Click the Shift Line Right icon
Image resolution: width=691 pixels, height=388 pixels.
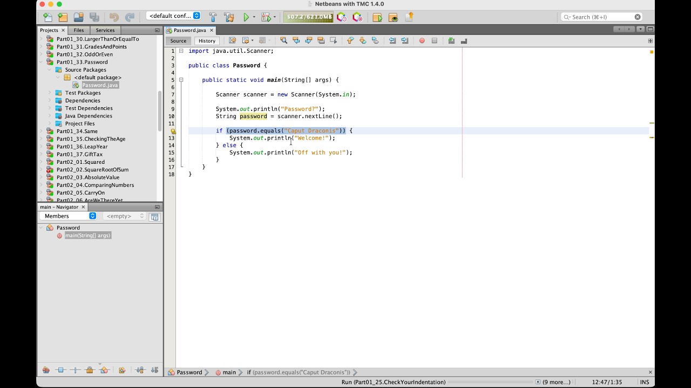pyautogui.click(x=405, y=40)
